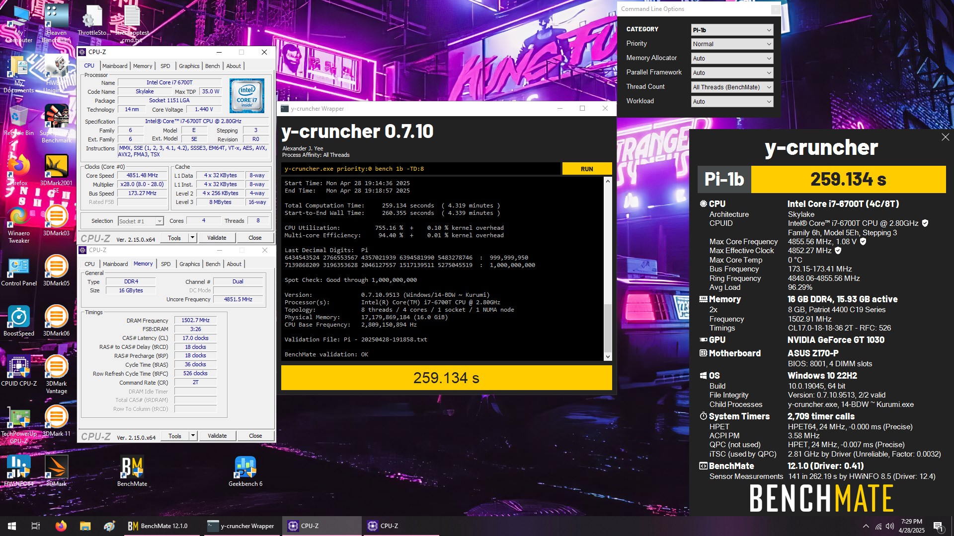Open Bench tab in upper CPU-Z
The image size is (954, 536).
point(212,66)
